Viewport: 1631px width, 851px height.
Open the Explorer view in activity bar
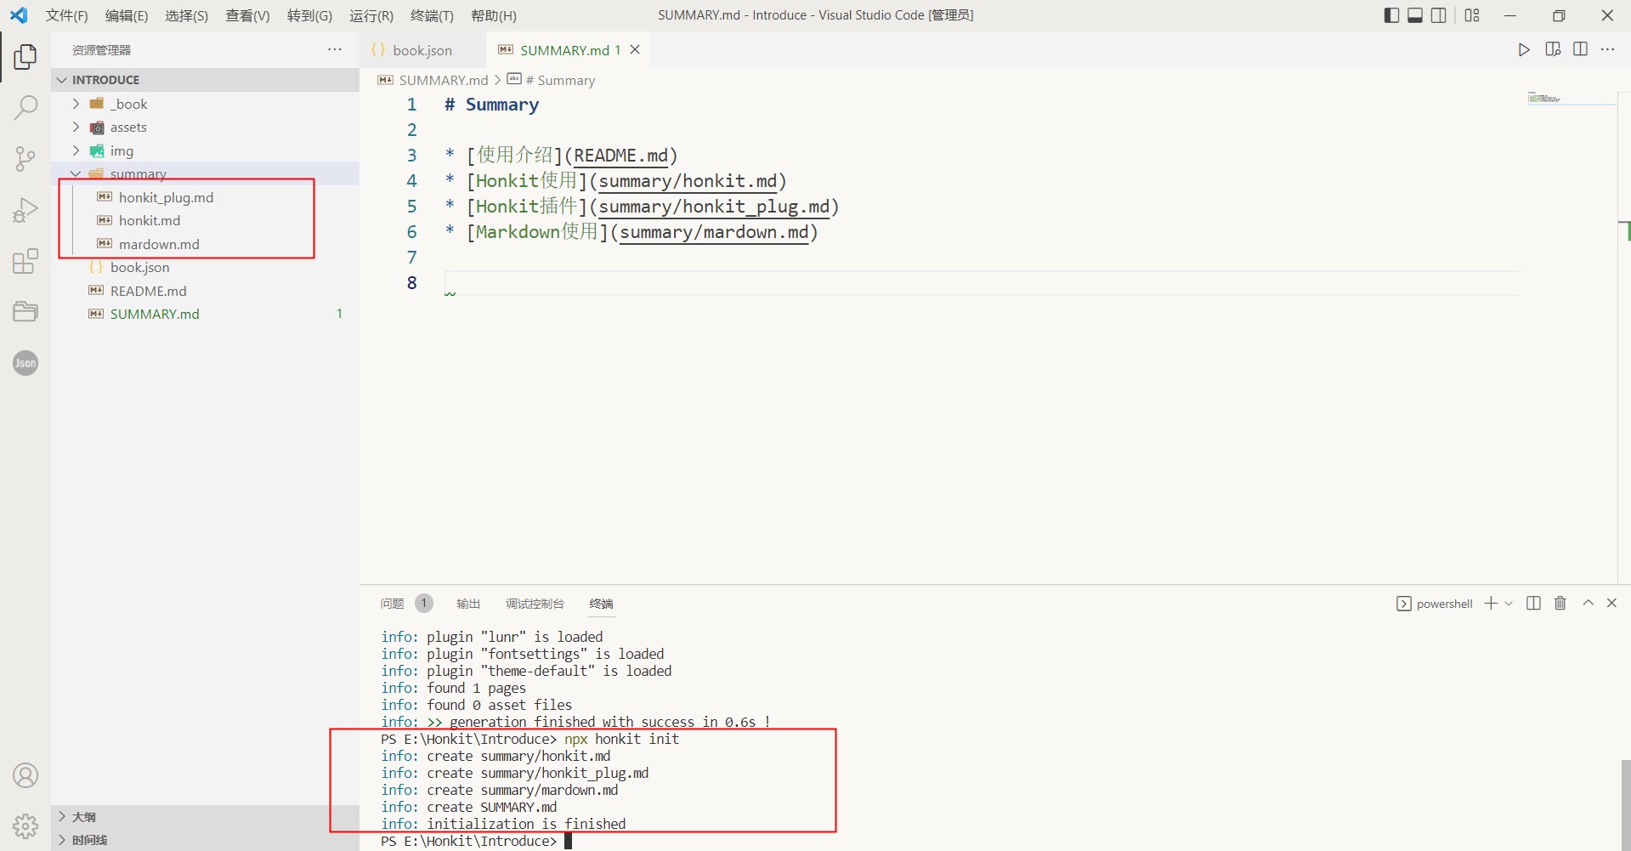pyautogui.click(x=25, y=57)
